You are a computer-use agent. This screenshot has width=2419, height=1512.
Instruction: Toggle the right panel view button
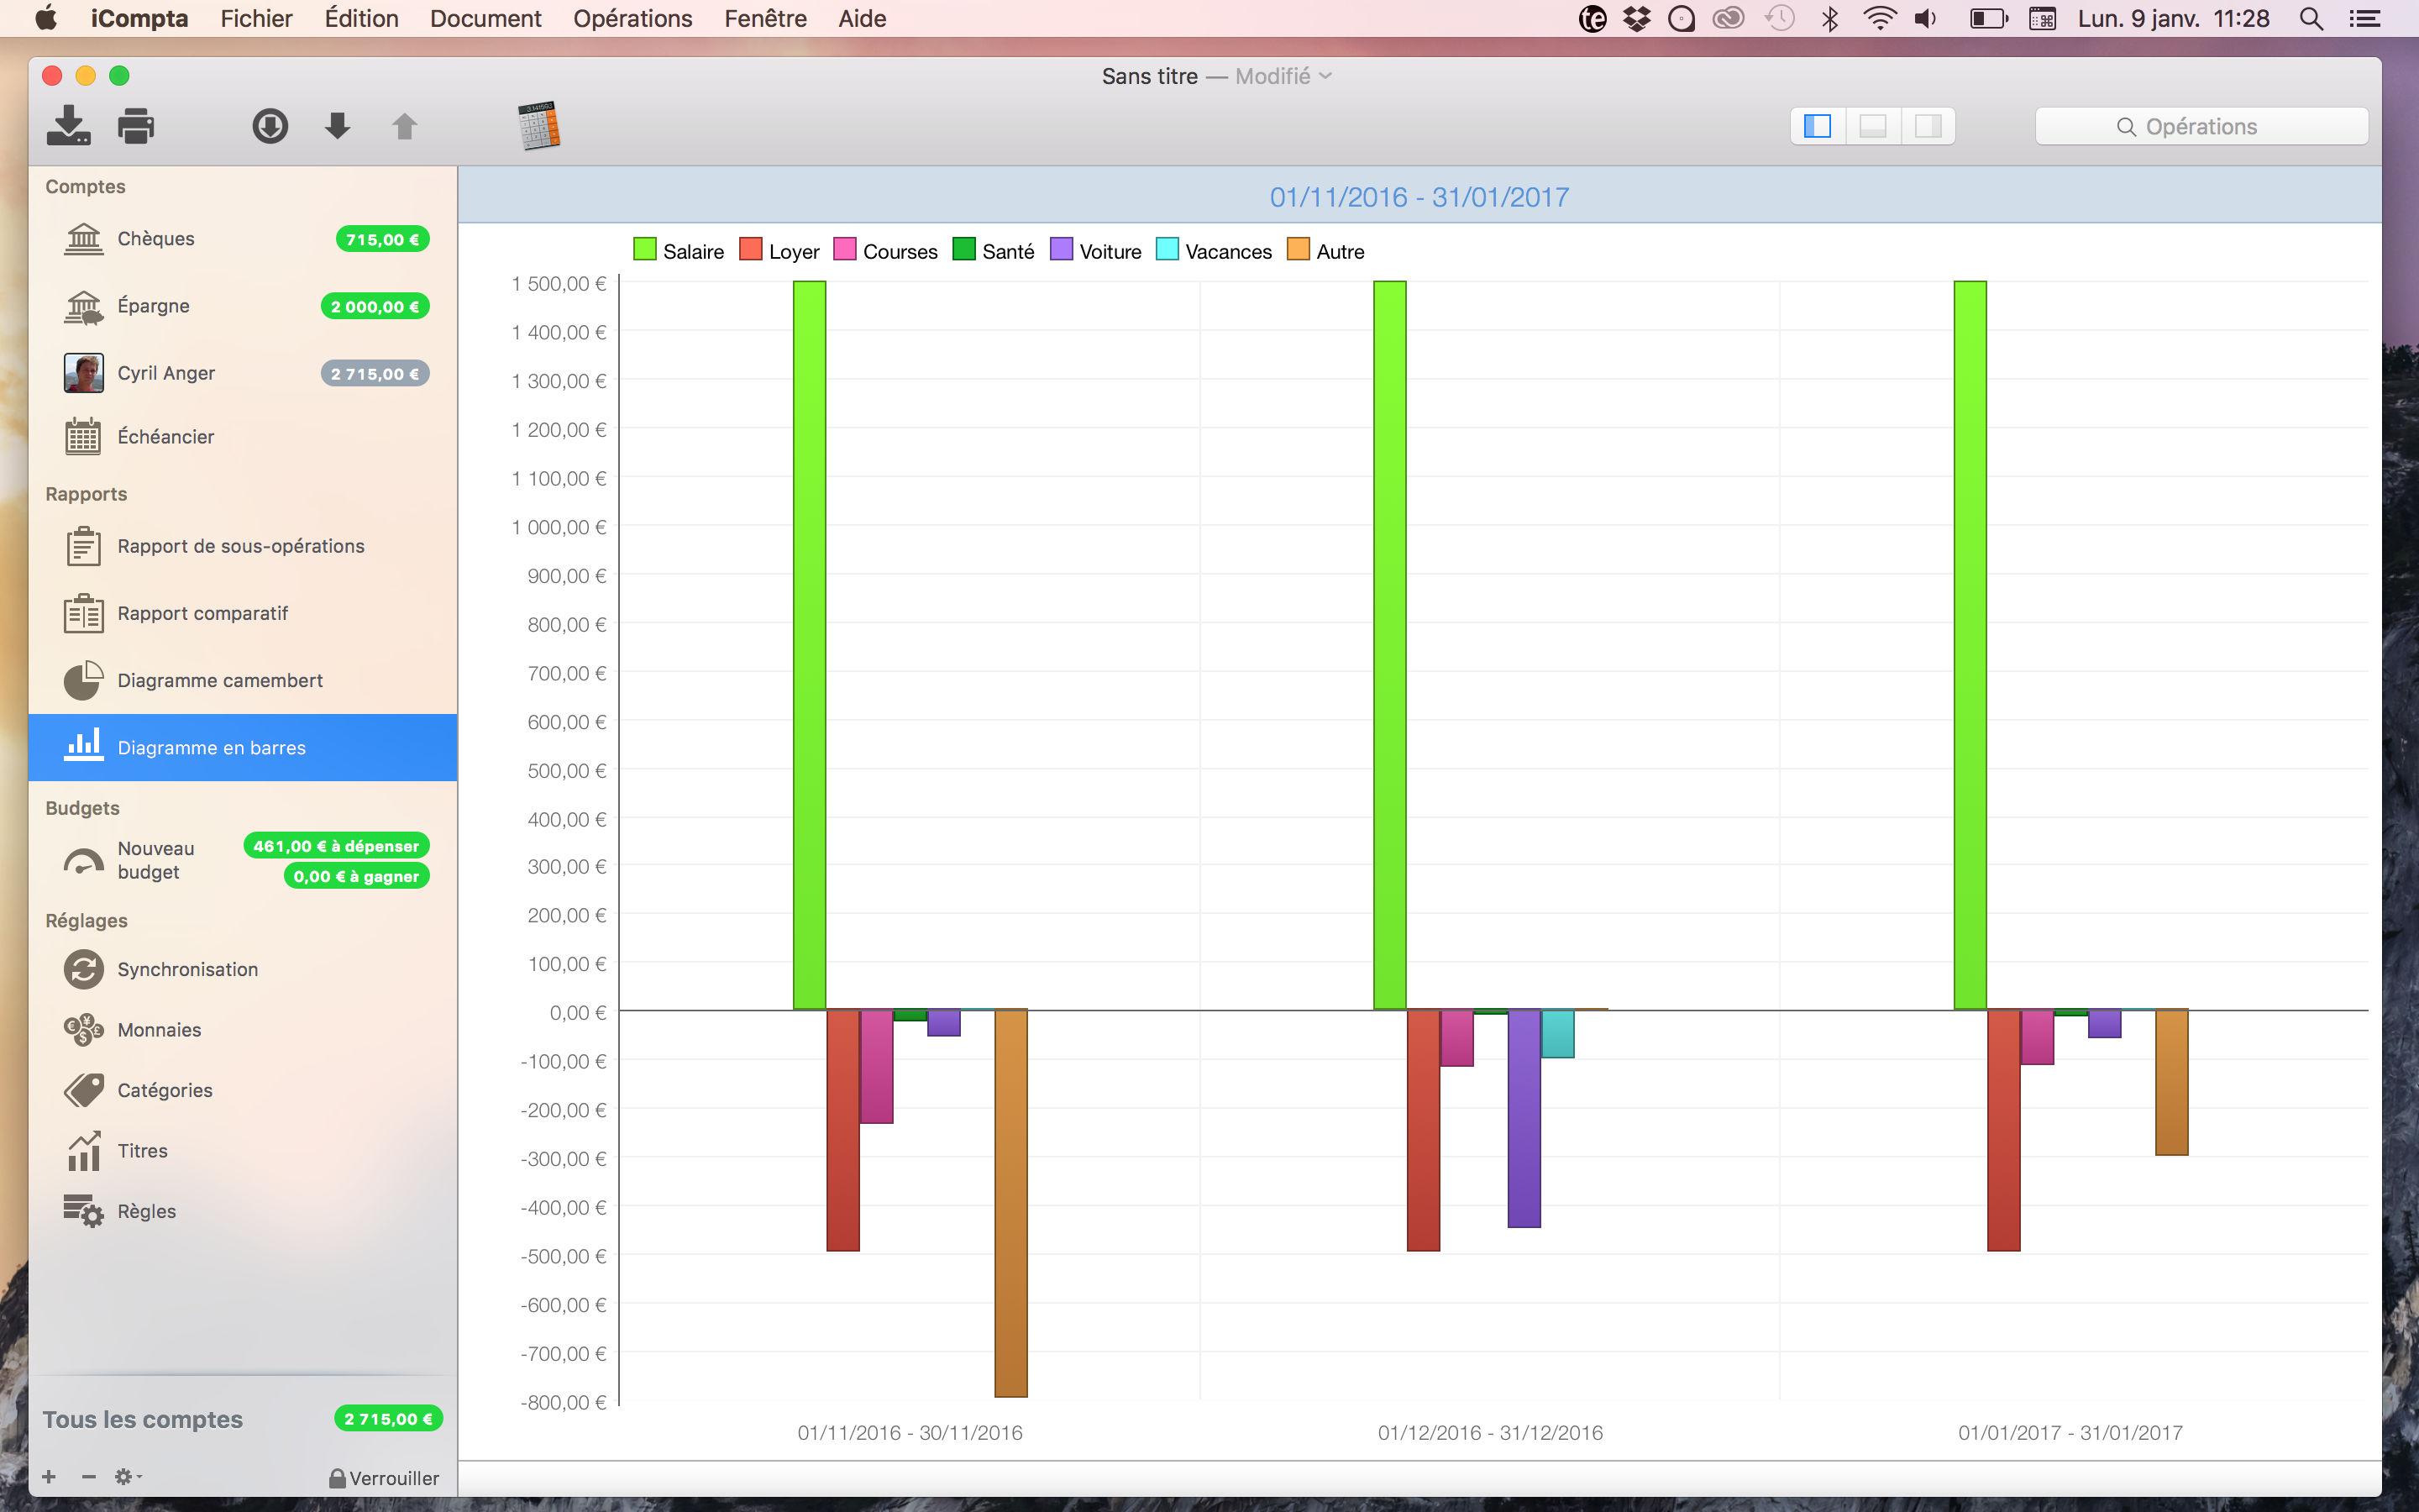click(x=1927, y=126)
